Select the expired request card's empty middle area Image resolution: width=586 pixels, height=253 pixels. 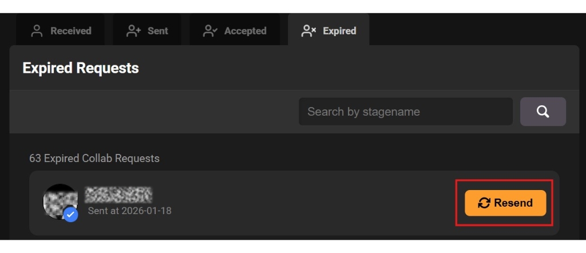(x=309, y=203)
